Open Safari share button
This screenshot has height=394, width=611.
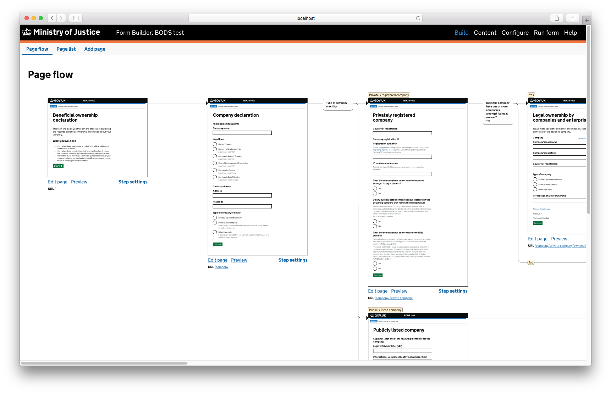pos(557,18)
